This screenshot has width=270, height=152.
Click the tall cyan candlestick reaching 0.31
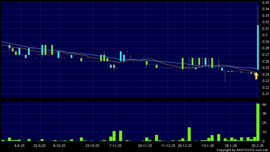pos(258,47)
